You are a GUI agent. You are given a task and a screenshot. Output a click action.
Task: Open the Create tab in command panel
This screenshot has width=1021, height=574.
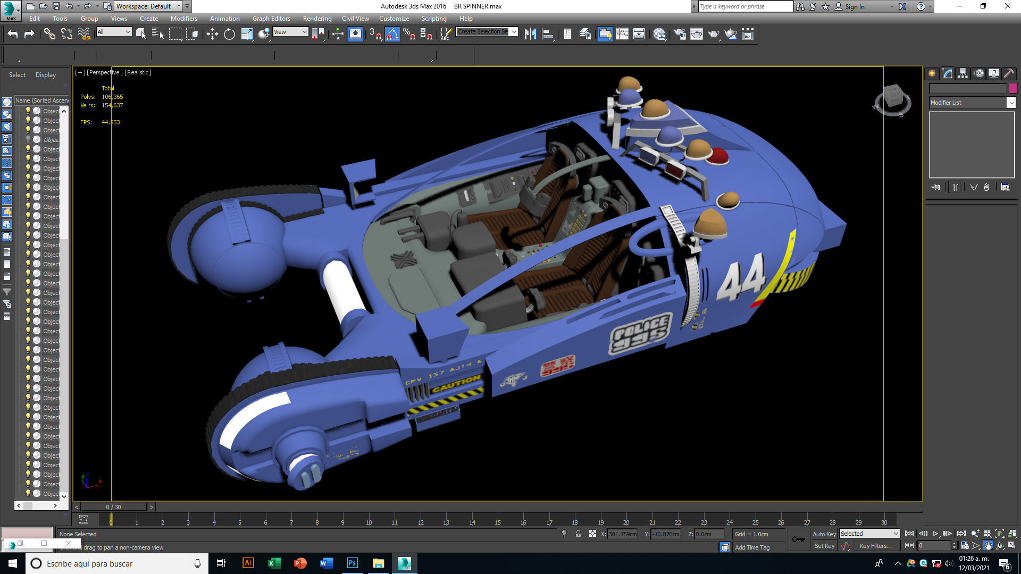point(932,73)
